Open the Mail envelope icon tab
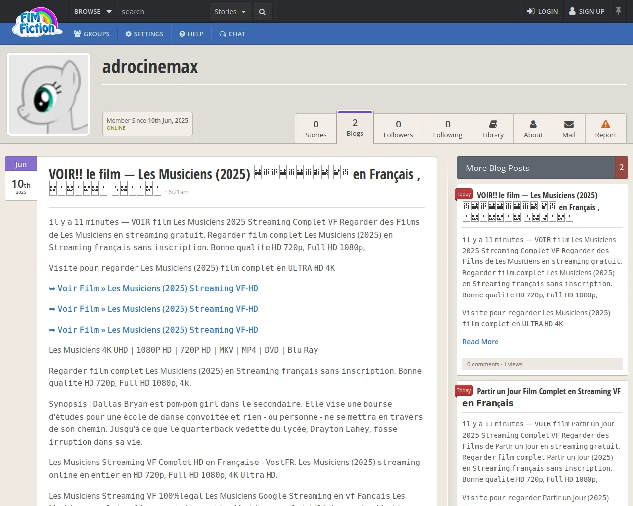Screen dimensions: 633x506 [569, 128]
